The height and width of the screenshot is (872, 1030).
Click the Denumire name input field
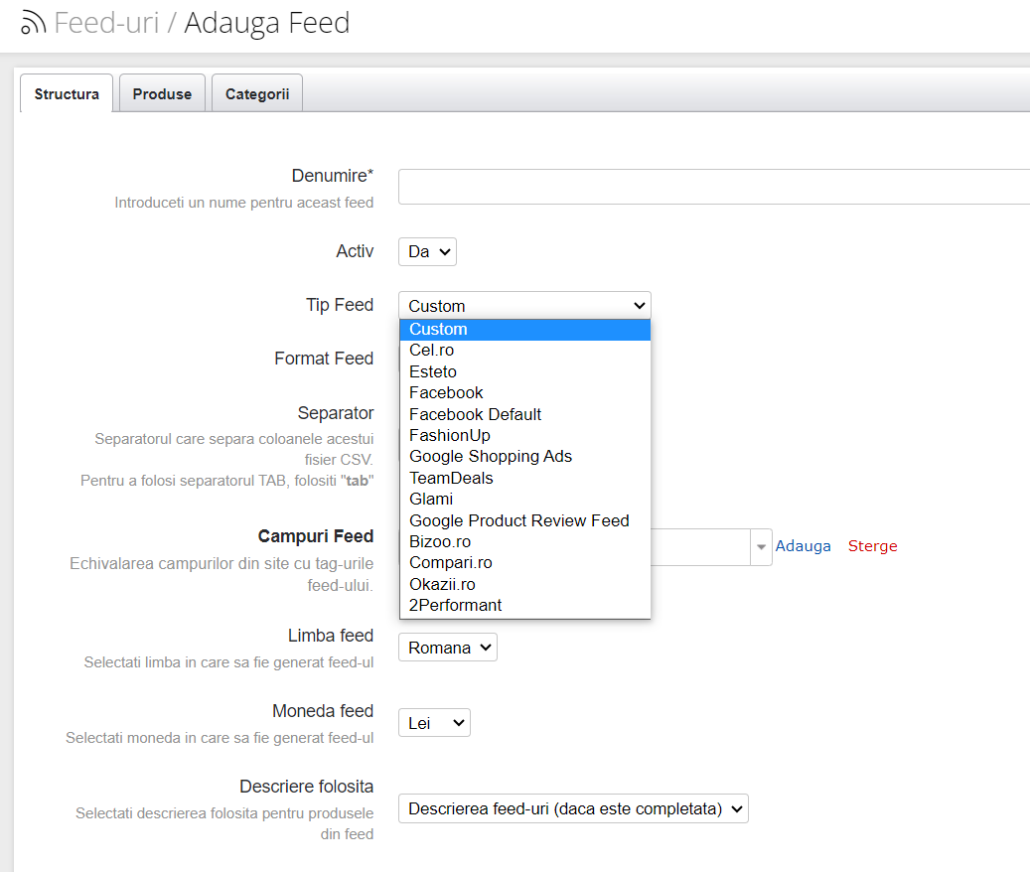pyautogui.click(x=713, y=187)
